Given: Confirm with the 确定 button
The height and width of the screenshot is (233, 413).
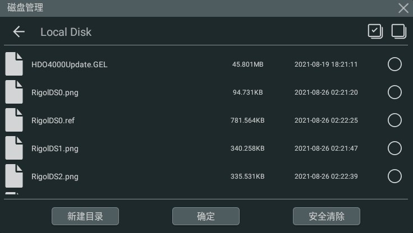Looking at the screenshot, I should point(206,216).
